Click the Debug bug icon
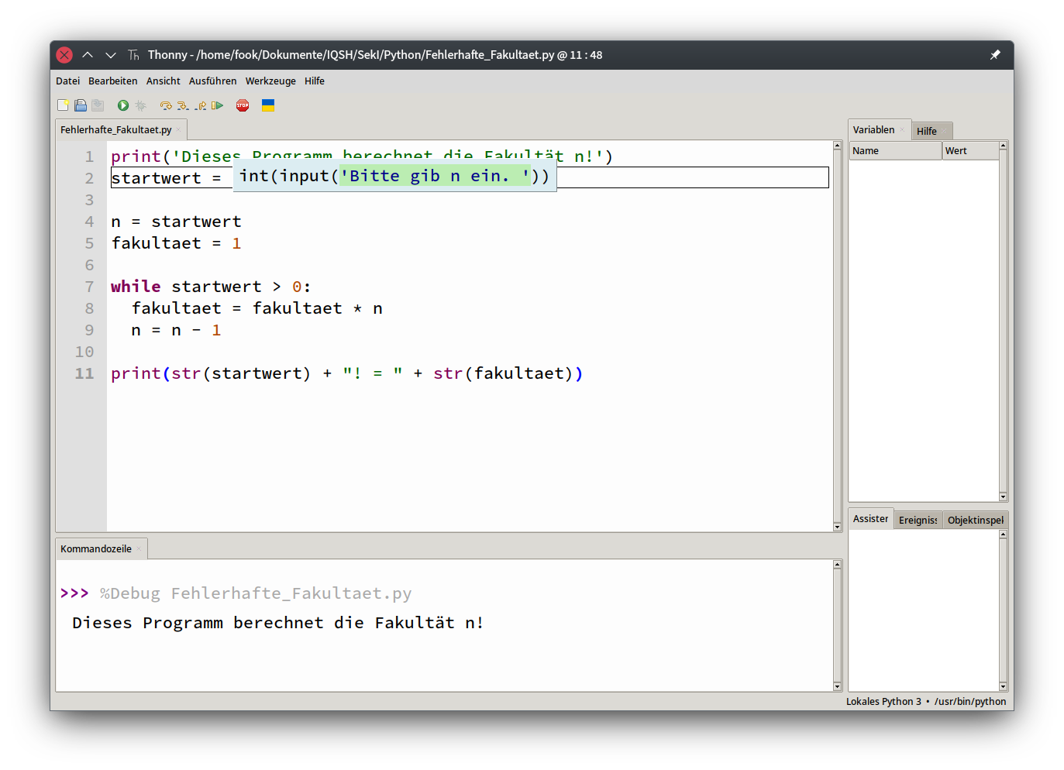This screenshot has width=1064, height=770. click(140, 105)
